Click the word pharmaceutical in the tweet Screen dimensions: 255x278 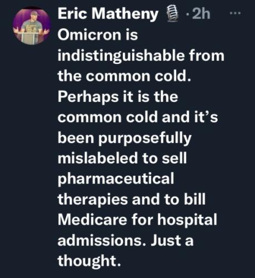pyautogui.click(x=116, y=179)
